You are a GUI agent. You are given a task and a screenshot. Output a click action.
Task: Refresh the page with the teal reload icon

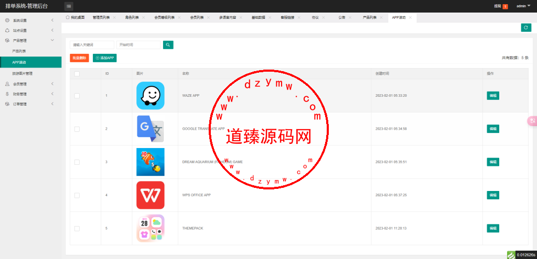pyautogui.click(x=526, y=28)
